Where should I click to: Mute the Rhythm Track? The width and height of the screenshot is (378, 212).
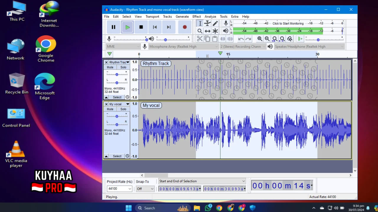click(110, 67)
